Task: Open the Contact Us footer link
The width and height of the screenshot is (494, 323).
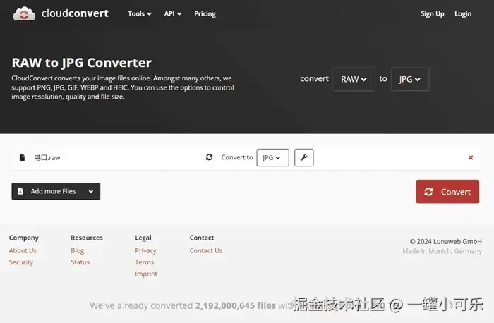Action: tap(206, 250)
